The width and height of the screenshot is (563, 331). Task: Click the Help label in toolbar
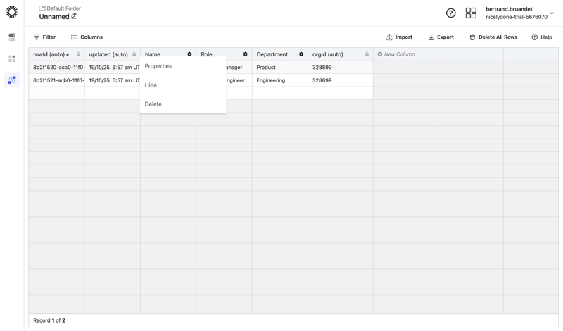click(x=547, y=37)
